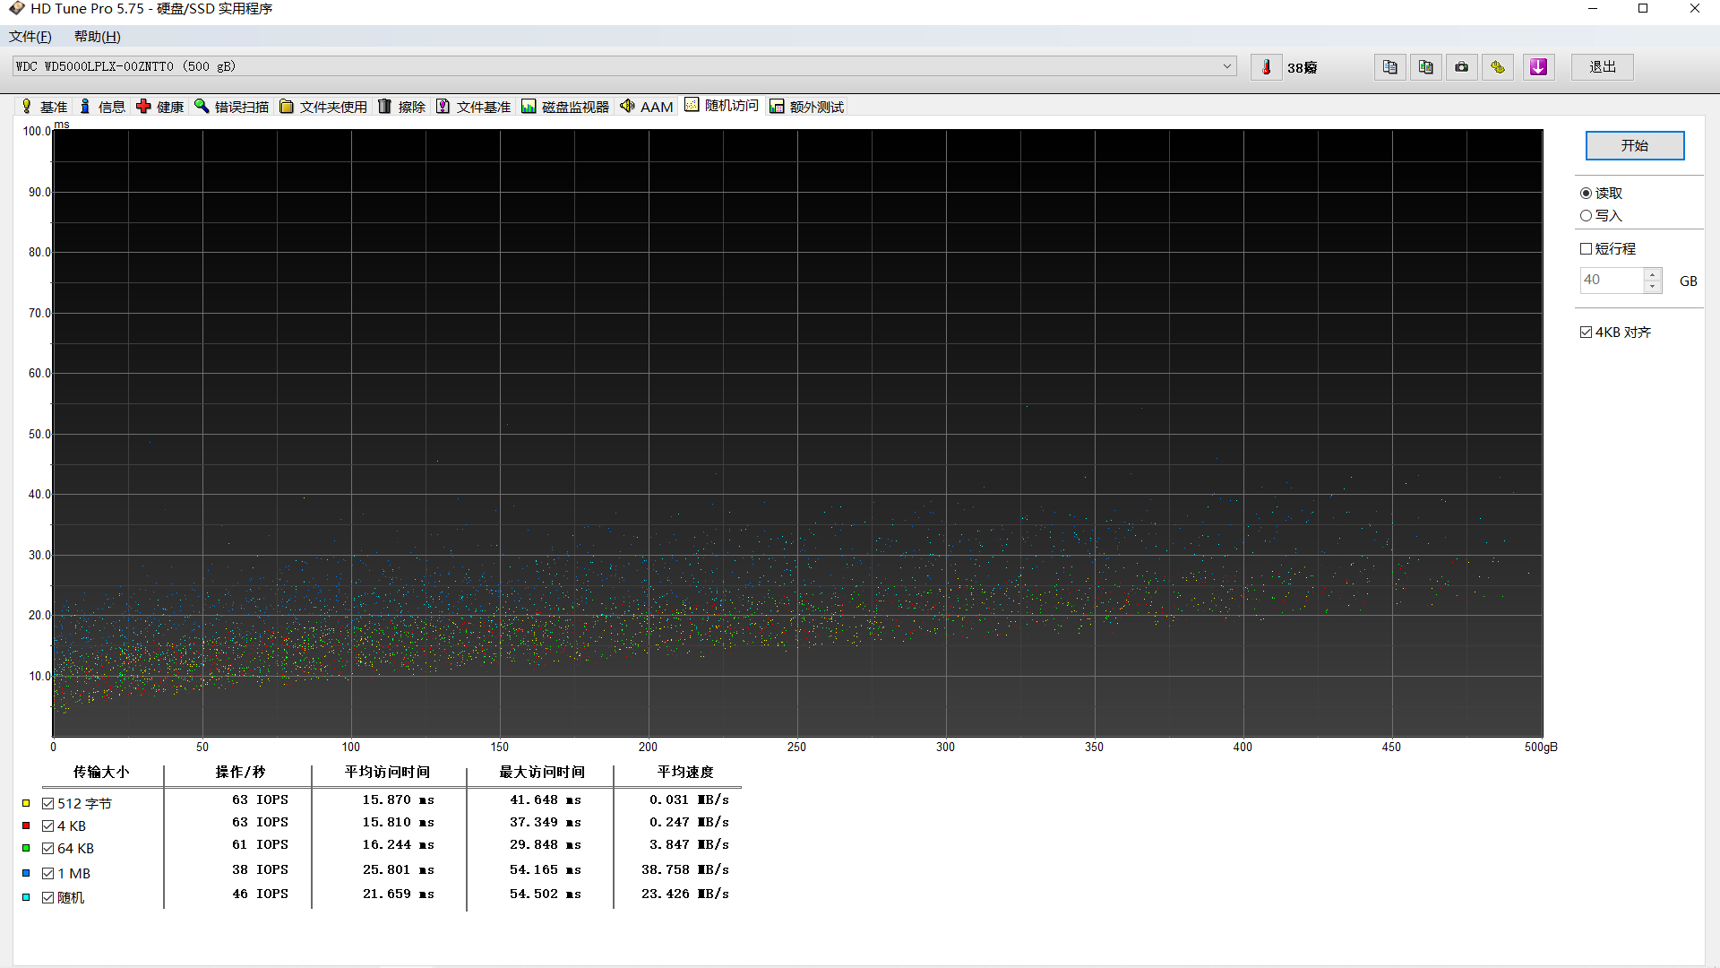Select the 读取 read radio button

point(1586,194)
